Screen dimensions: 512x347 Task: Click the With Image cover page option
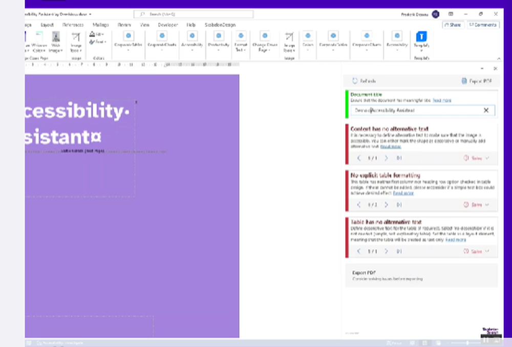click(55, 42)
